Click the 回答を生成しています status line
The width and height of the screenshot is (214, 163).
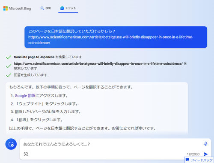(32, 75)
